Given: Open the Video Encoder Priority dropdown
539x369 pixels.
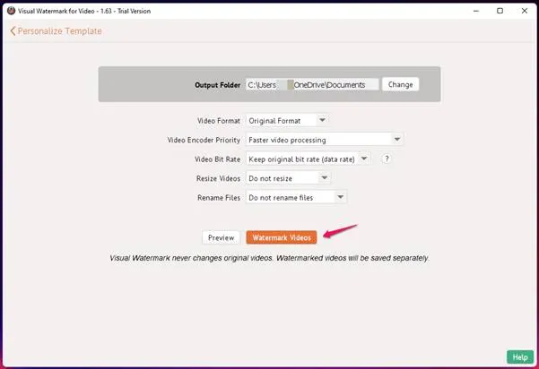Looking at the screenshot, I should point(325,140).
